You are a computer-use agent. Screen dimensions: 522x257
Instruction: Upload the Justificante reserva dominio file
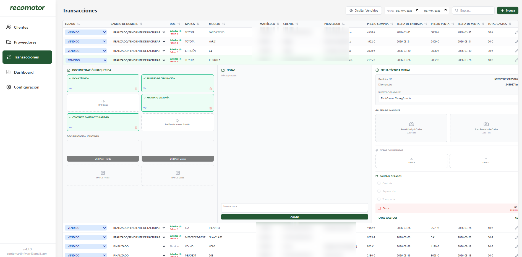(178, 122)
